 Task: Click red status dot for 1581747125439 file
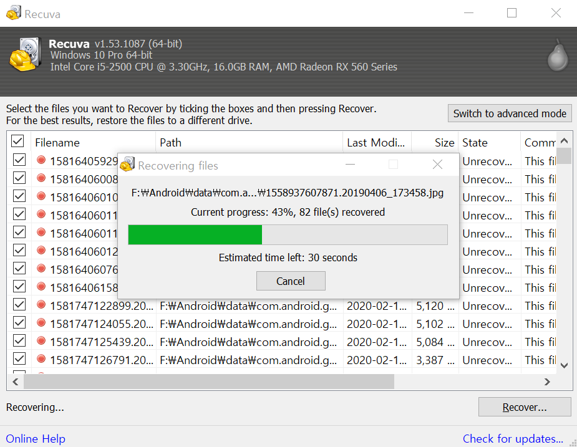pos(41,340)
